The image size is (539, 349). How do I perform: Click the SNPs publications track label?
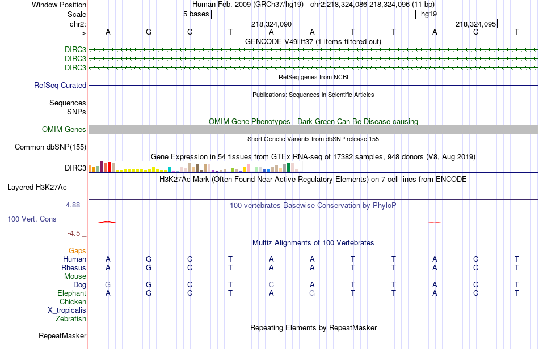(x=77, y=112)
